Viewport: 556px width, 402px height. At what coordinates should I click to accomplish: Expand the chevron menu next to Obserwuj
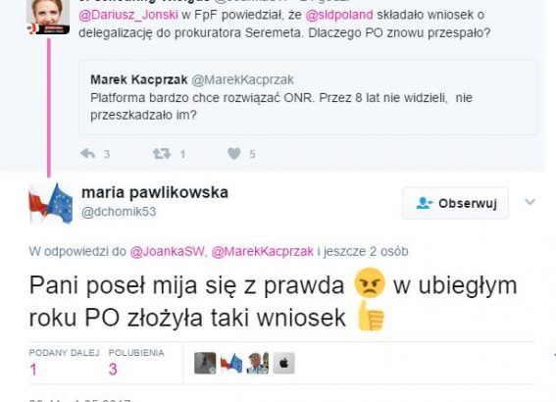coord(530,202)
